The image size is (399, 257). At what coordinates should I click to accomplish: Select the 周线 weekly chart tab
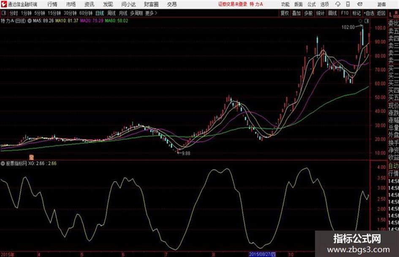[112, 13]
